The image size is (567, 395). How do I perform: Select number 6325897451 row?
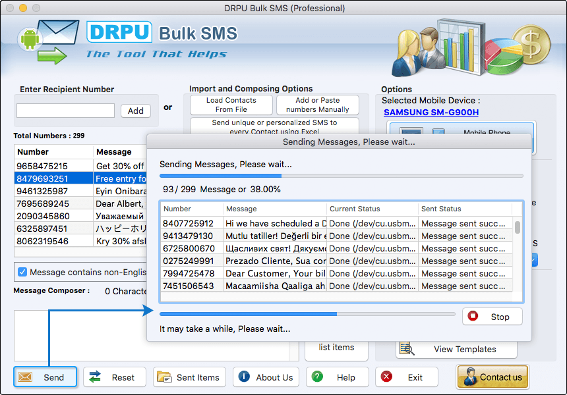(80, 228)
